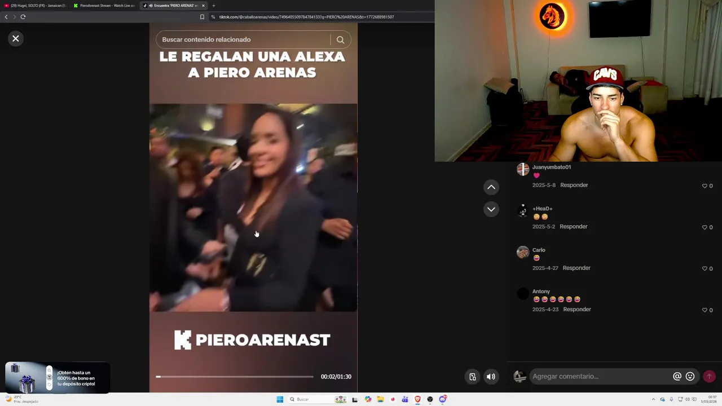This screenshot has height=406, width=722.
Task: Reply to Antony's comment
Action: click(577, 310)
